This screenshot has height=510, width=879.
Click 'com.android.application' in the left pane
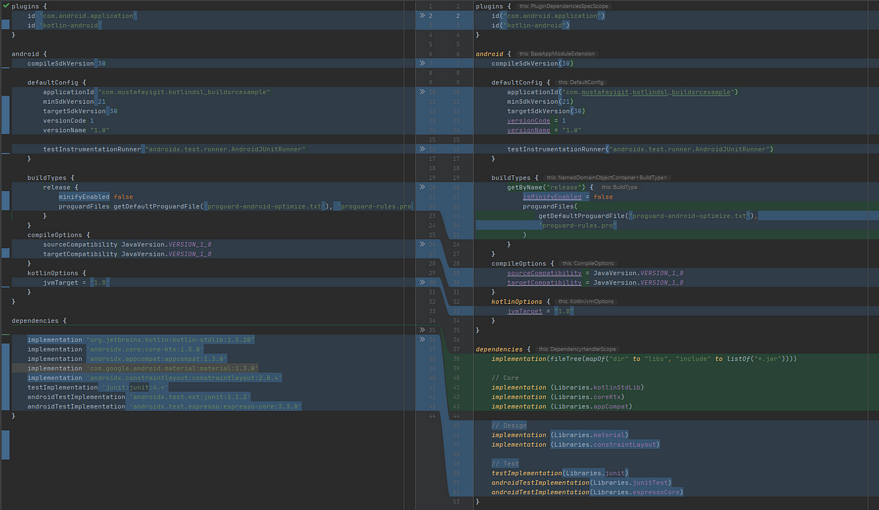tap(88, 16)
